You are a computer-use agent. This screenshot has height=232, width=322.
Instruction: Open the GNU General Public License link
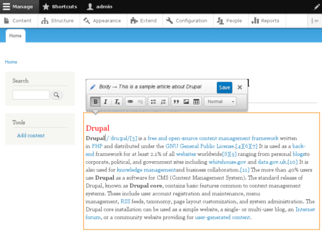[200, 146]
